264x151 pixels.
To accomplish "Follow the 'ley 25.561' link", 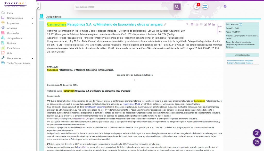I will (x=82, y=147).
